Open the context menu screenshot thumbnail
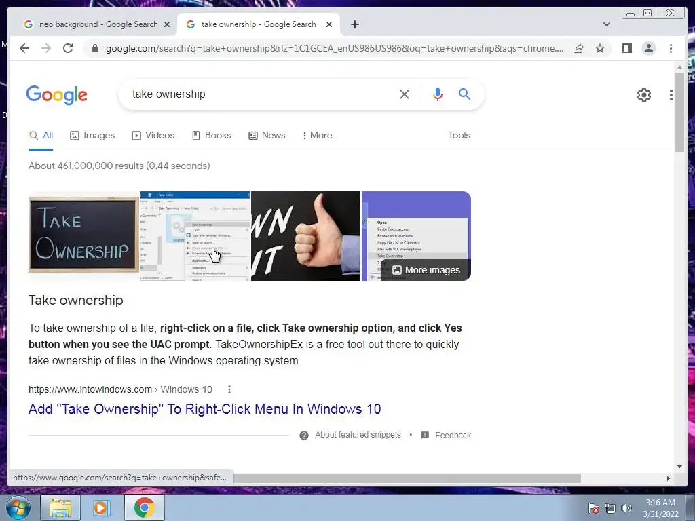 pos(195,235)
